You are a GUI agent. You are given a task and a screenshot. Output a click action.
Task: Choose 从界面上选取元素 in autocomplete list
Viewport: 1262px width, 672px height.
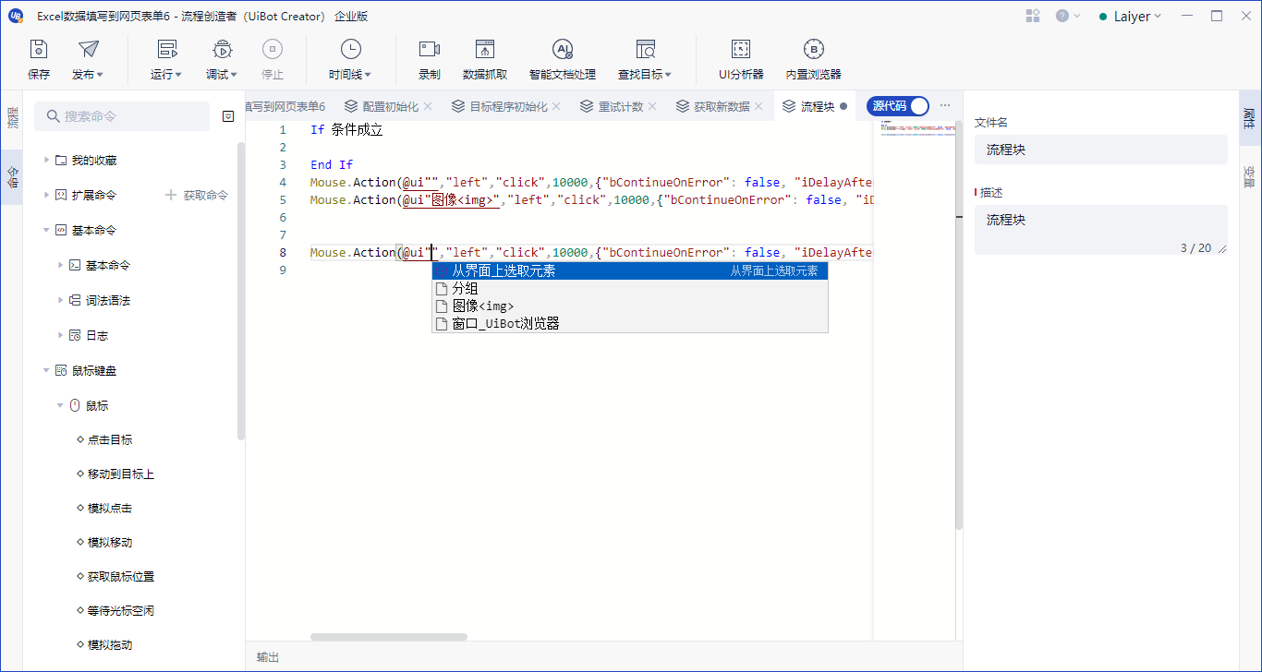[630, 270]
